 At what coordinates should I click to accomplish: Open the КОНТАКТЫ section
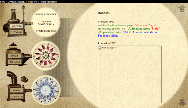click(16, 96)
